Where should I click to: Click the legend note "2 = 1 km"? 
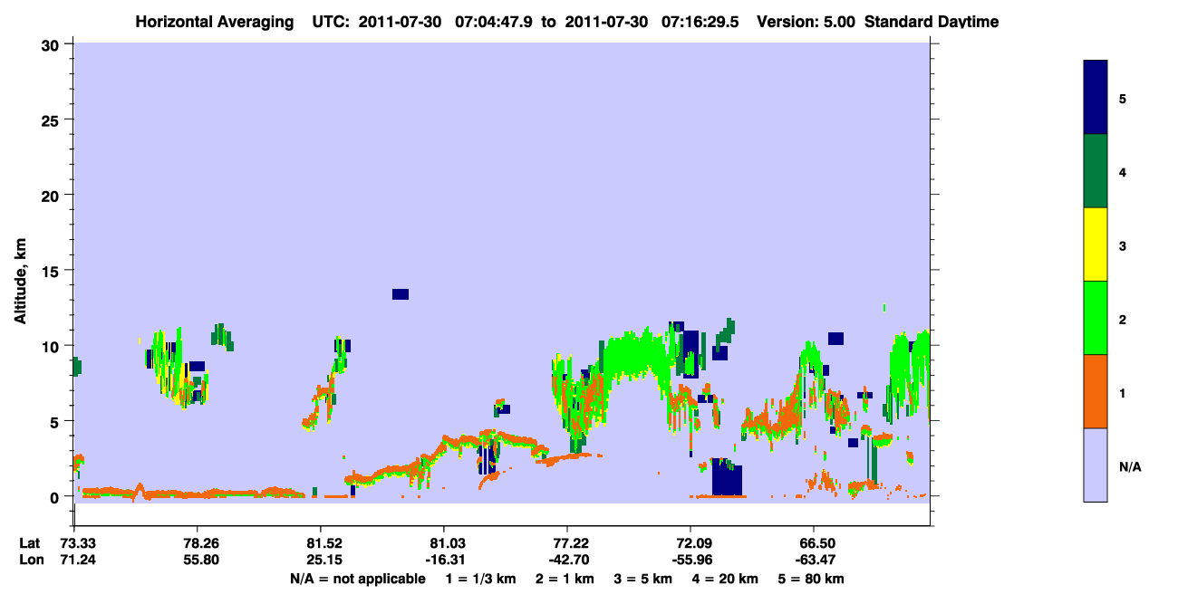(x=565, y=579)
